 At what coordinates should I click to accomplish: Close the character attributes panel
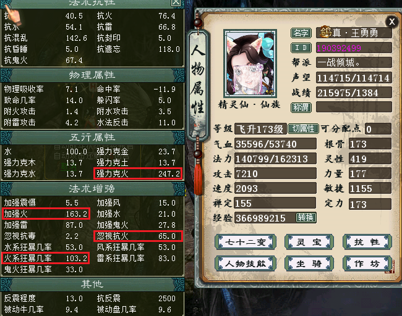[x=391, y=22]
